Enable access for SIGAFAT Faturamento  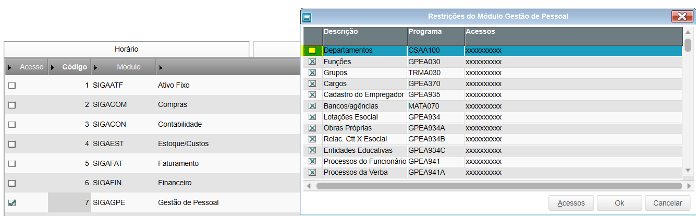12,164
